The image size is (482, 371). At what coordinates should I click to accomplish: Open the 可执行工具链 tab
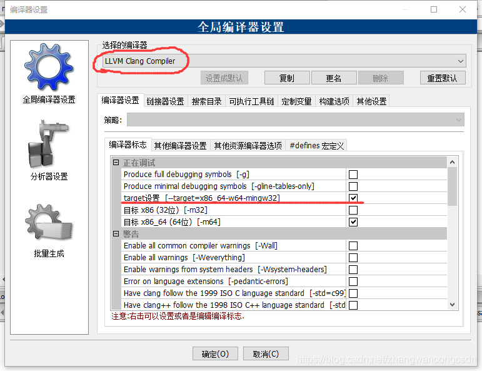[251, 101]
